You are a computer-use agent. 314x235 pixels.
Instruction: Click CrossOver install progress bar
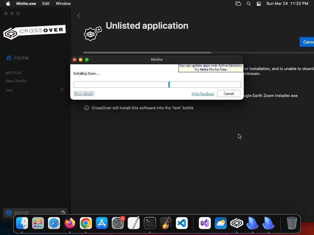198,53
